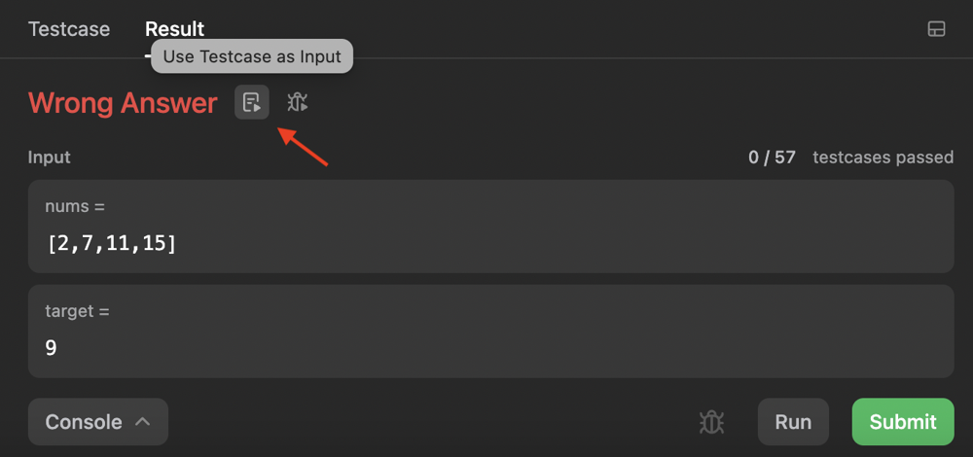Click the [2,7,11,15] array value

tap(112, 244)
